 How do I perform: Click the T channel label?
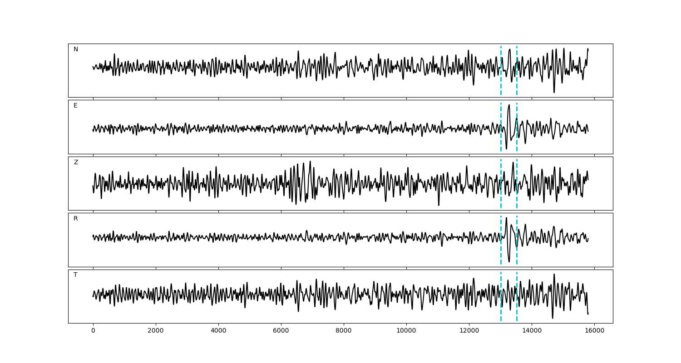(75, 275)
